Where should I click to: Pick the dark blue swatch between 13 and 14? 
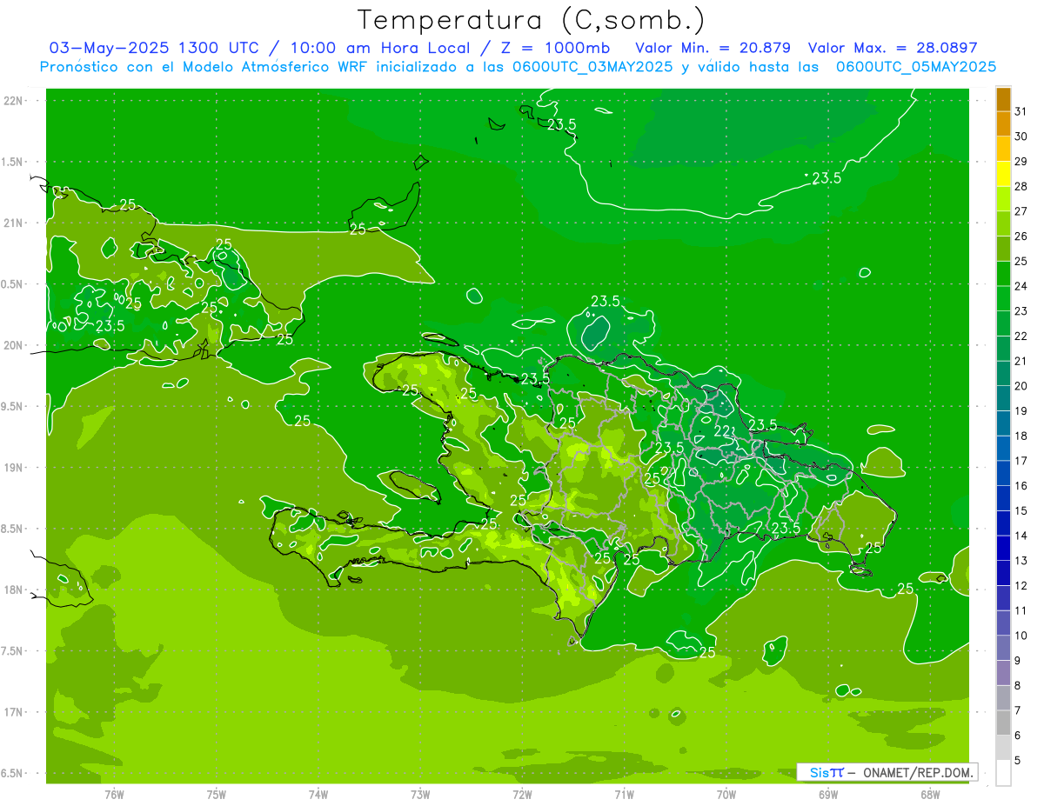[1003, 549]
